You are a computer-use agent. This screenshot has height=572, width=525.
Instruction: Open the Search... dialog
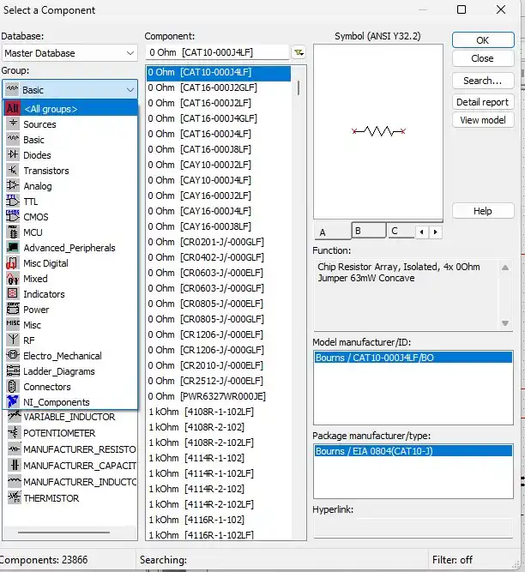click(483, 81)
